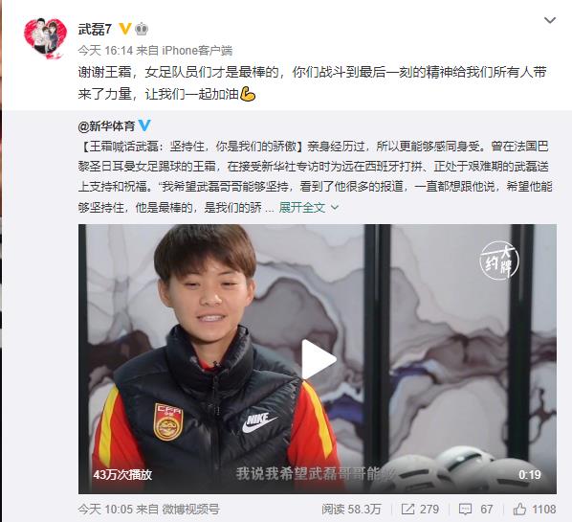The width and height of the screenshot is (572, 522).
Task: Click the flexed bicep emoji
Action: click(x=248, y=94)
